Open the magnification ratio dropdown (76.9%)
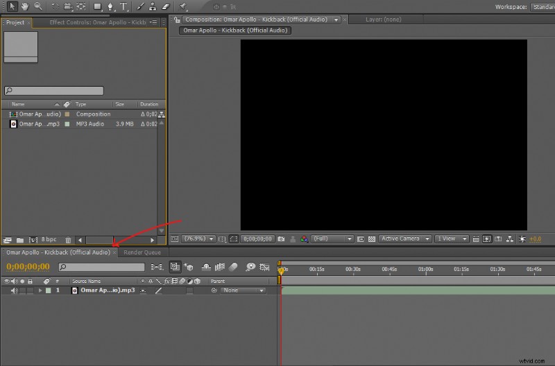Image resolution: width=555 pixels, height=366 pixels. (x=198, y=238)
